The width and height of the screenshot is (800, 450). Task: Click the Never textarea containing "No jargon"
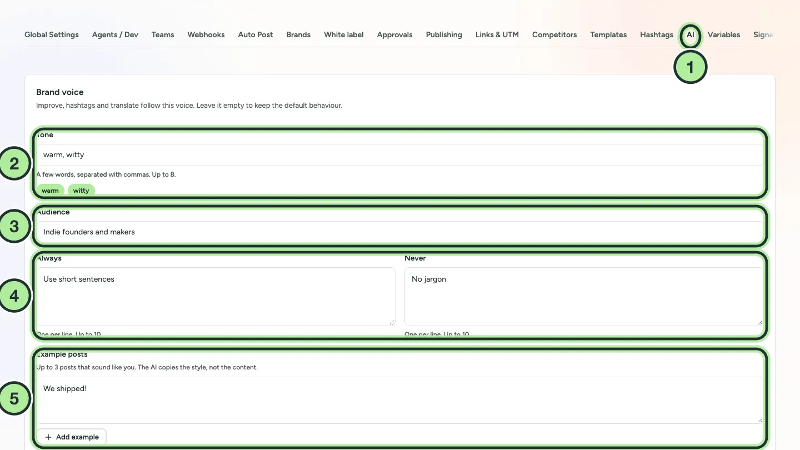coord(584,297)
